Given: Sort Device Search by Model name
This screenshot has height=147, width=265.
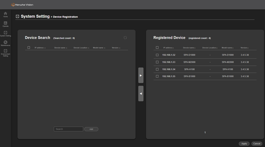Looking at the screenshot, I should tap(99, 48).
